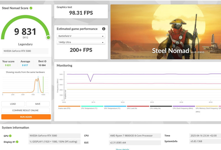Click the GPU value in System information
Viewport: 221px width, 150px height.
click(54, 136)
